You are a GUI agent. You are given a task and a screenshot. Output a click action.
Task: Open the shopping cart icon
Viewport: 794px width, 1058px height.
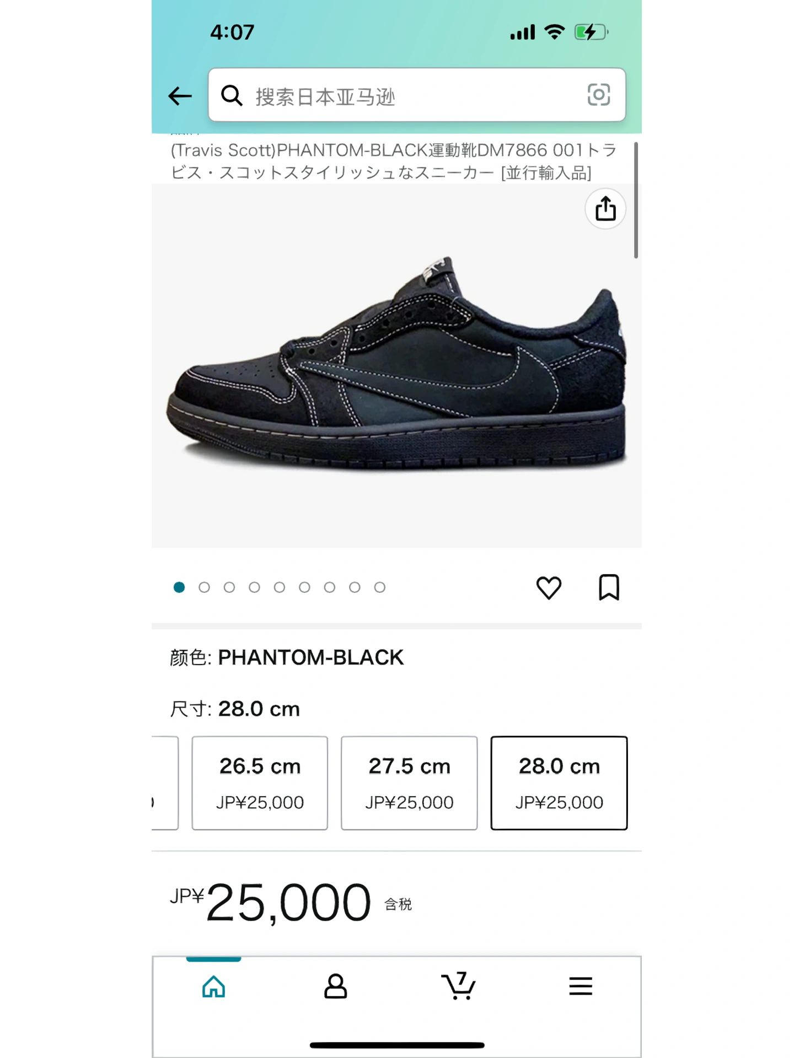click(x=458, y=986)
